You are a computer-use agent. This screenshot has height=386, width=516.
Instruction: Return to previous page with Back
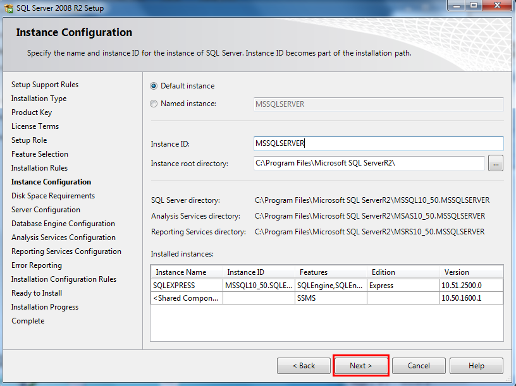tap(304, 366)
